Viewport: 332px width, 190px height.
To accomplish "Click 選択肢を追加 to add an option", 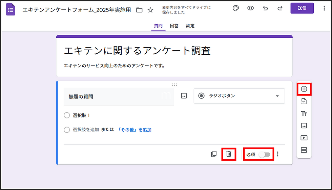I will pos(86,130).
